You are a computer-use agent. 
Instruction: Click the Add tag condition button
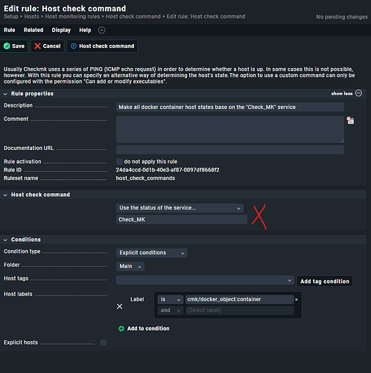[325, 281]
